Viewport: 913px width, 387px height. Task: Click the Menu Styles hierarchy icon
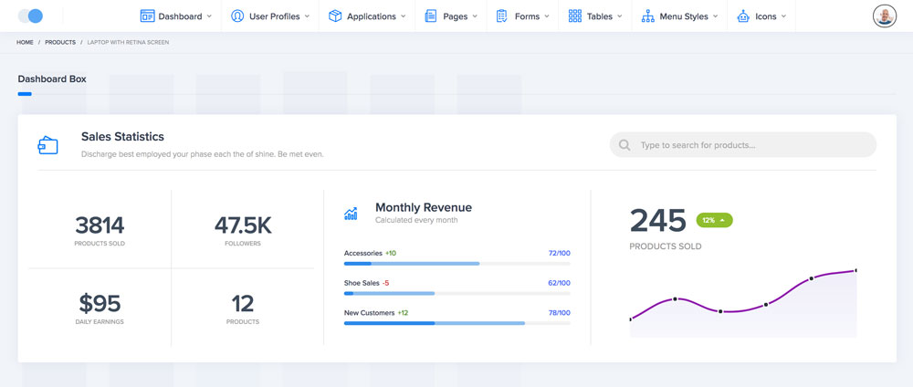(647, 16)
